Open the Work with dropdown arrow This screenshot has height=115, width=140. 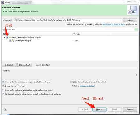coord(121,20)
